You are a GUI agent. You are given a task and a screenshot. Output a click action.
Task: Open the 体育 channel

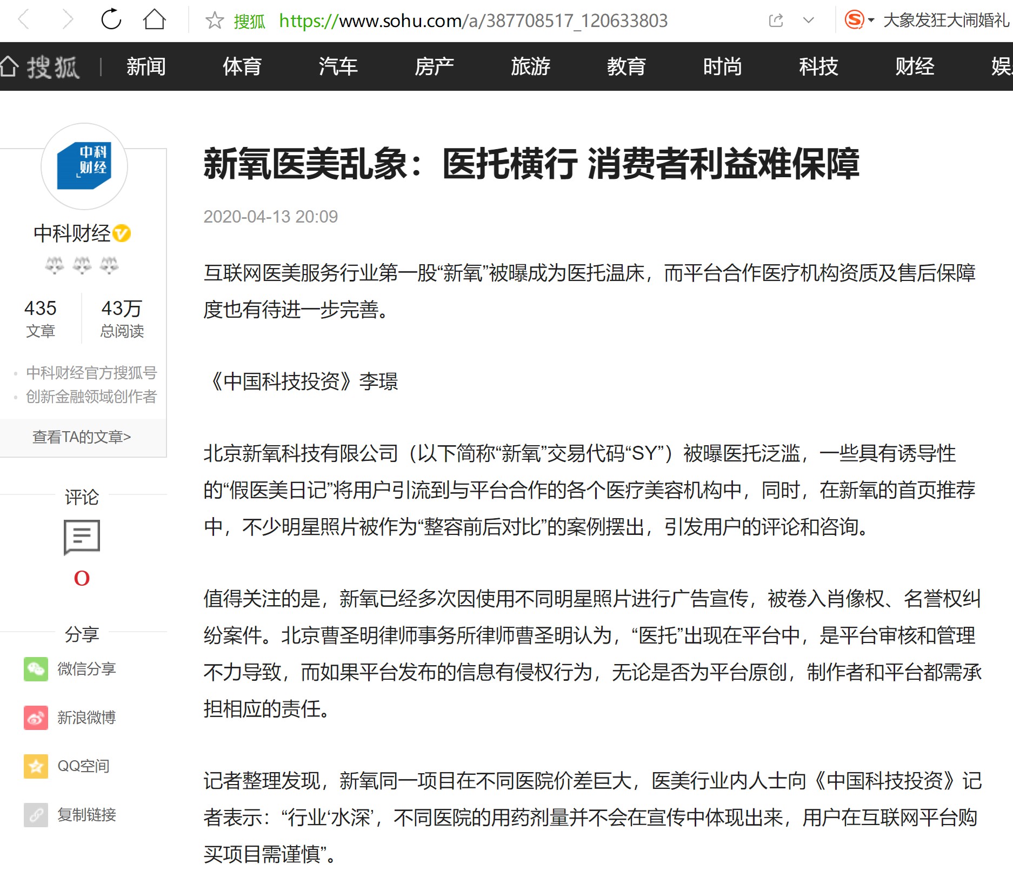pyautogui.click(x=242, y=66)
